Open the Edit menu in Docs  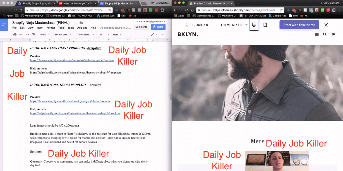point(22,28)
